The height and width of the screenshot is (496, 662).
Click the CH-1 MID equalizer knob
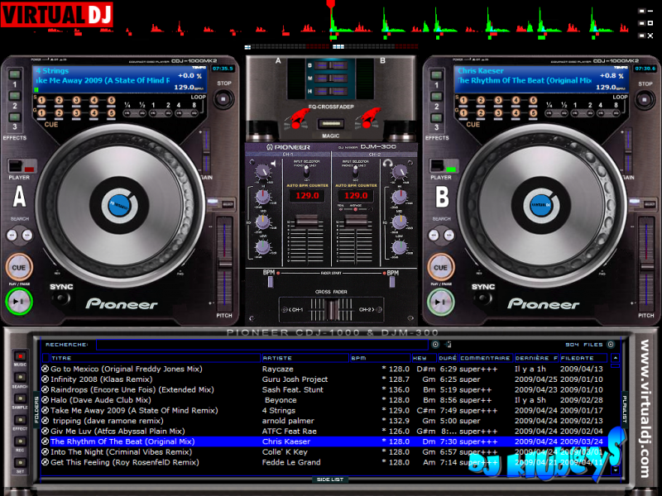pos(262,222)
